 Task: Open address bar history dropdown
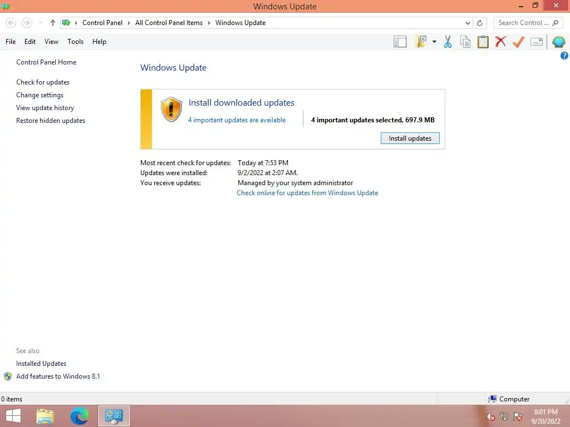coord(468,23)
